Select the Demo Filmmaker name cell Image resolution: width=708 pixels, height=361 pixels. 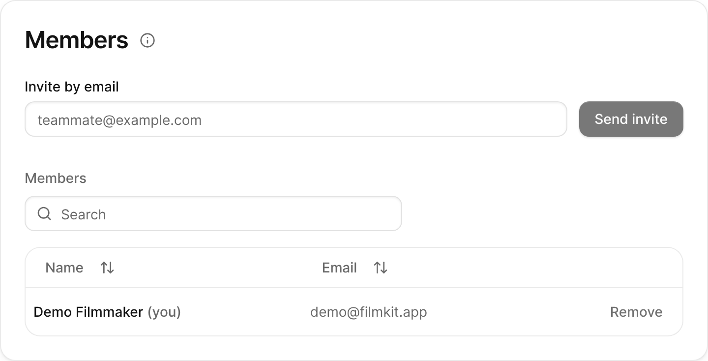[x=88, y=312]
